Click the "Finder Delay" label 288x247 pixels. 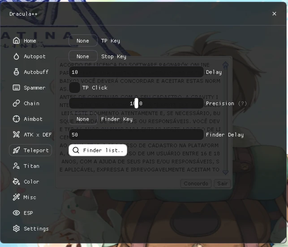[x=225, y=135]
